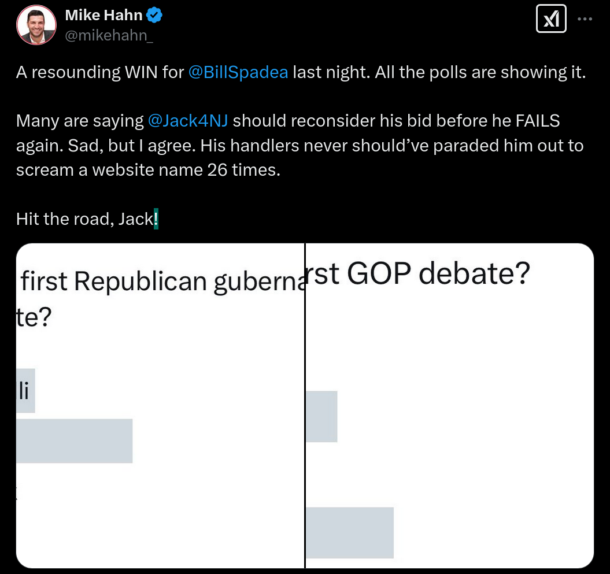Click the 'first Republican guberna' poll heading
Image resolution: width=610 pixels, height=574 pixels.
click(162, 282)
